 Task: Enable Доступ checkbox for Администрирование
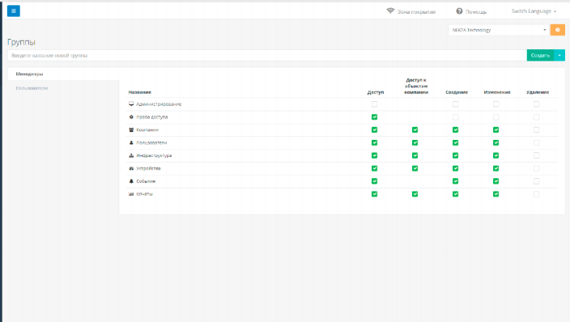(374, 104)
